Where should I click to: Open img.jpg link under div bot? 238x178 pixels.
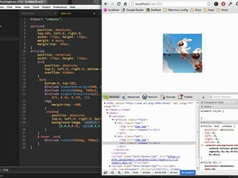[x=140, y=140]
